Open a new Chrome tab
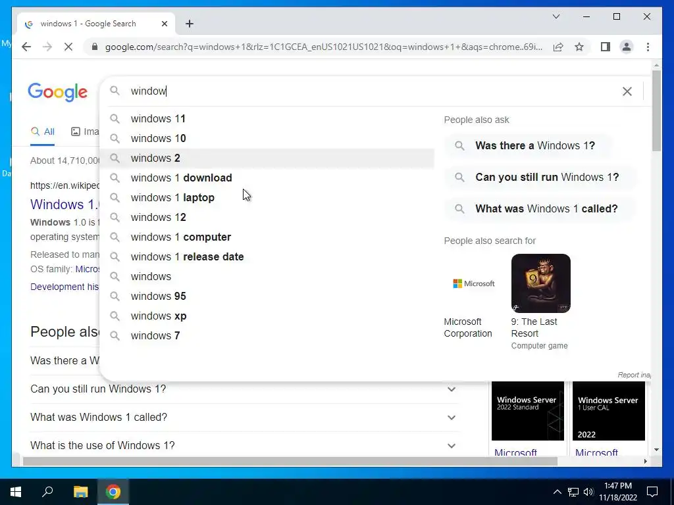Image resolution: width=674 pixels, height=505 pixels. [x=190, y=24]
